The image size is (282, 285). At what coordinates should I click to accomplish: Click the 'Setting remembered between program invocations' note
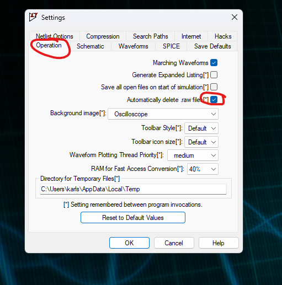pyautogui.click(x=133, y=205)
